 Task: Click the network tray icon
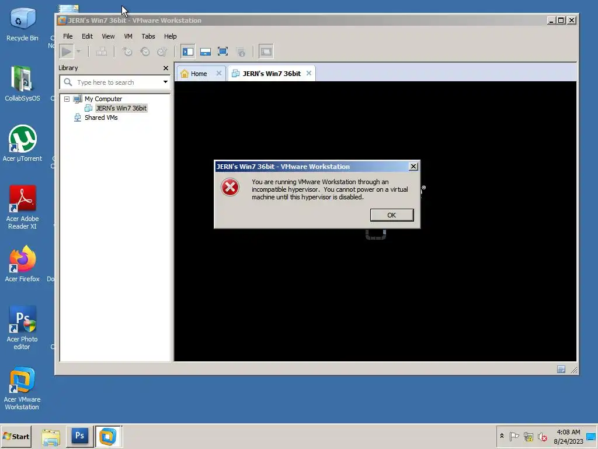pos(528,436)
